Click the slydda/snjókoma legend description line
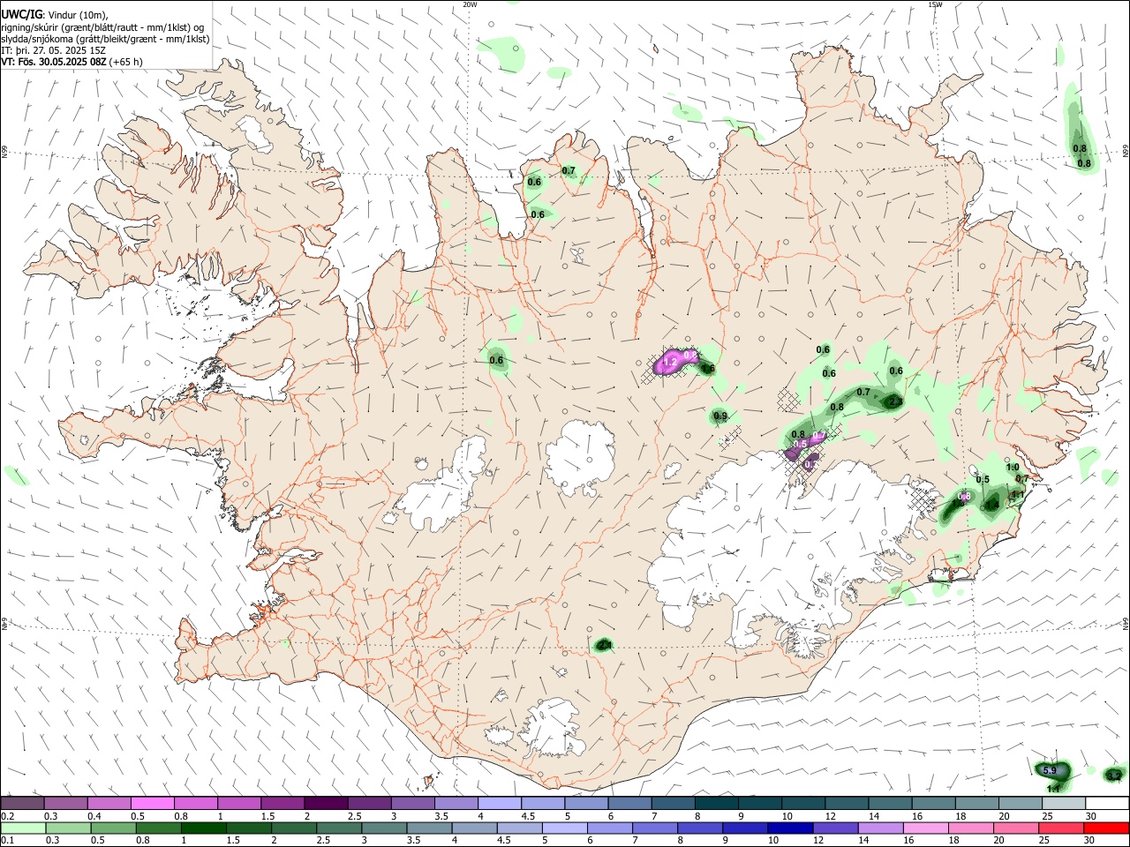Image resolution: width=1130 pixels, height=847 pixels. pyautogui.click(x=105, y=38)
